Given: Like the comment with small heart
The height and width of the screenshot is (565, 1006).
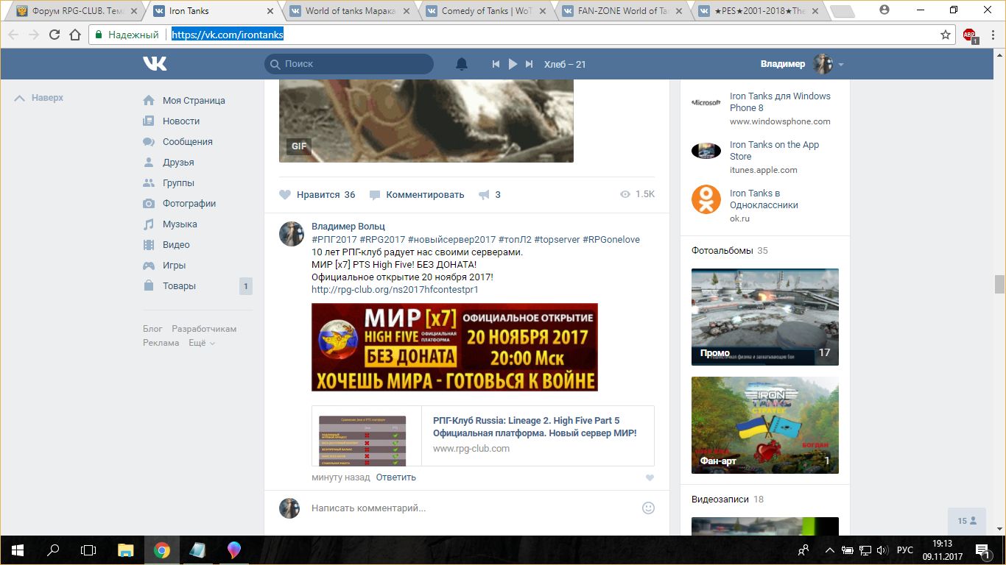Looking at the screenshot, I should click(650, 478).
